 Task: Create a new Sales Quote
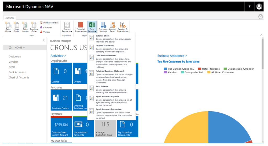pos(8,27)
